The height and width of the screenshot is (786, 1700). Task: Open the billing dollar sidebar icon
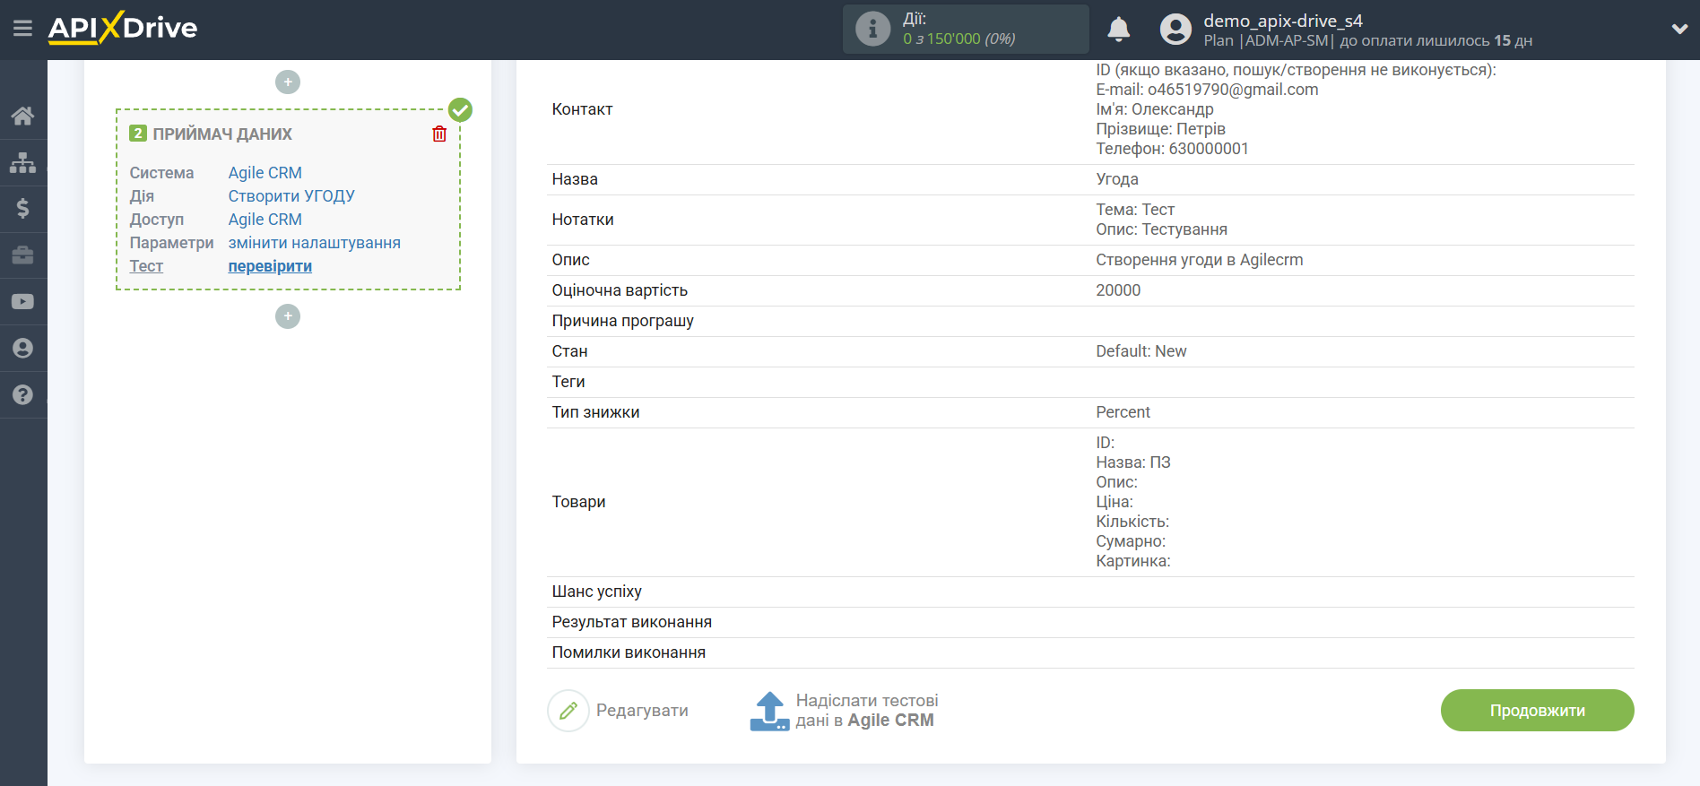click(23, 209)
